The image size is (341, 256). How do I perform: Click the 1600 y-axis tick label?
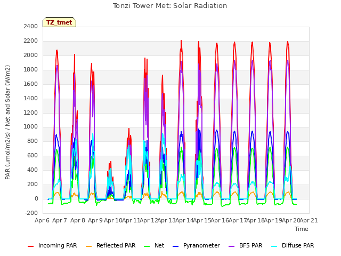click(x=31, y=84)
